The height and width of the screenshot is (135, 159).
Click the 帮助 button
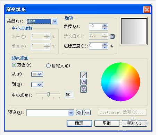pos(134,123)
